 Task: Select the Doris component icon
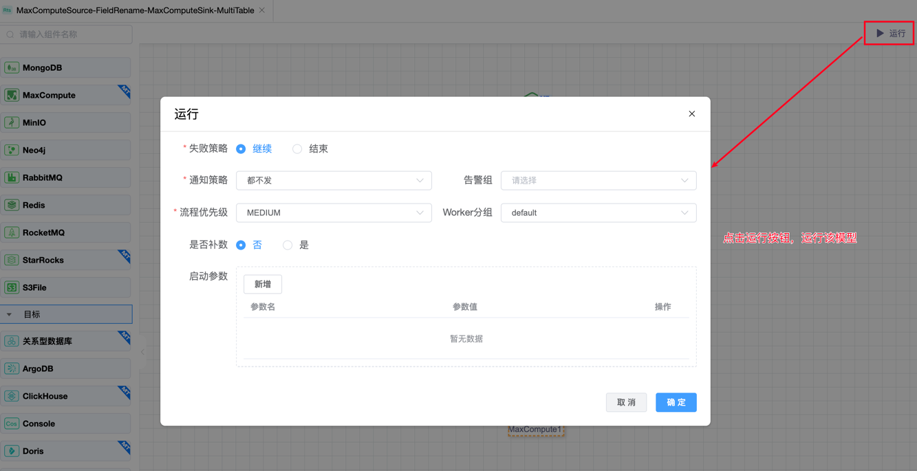point(12,451)
